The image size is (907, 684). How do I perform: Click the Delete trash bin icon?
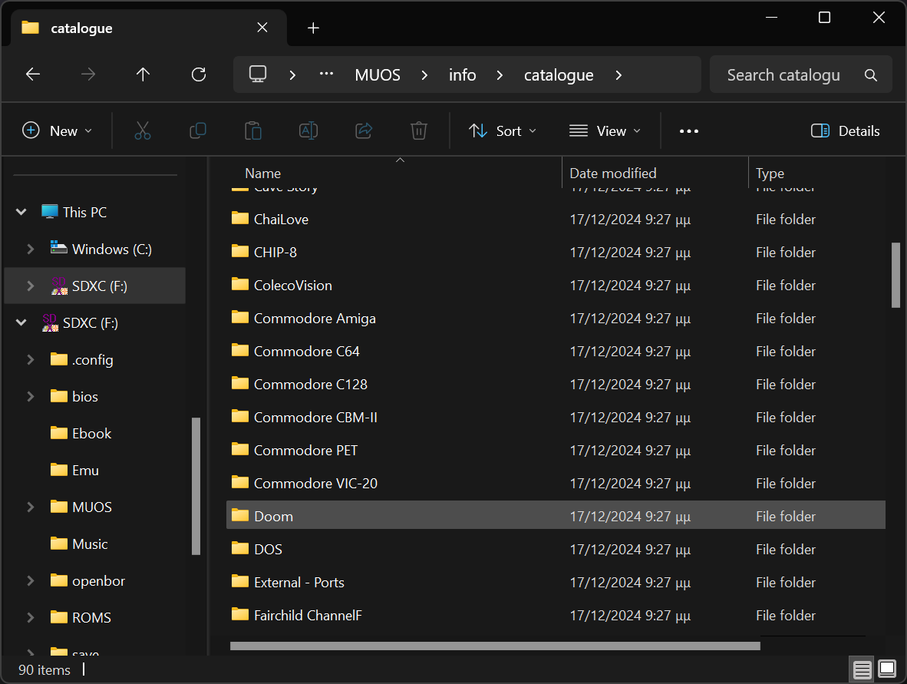(418, 131)
